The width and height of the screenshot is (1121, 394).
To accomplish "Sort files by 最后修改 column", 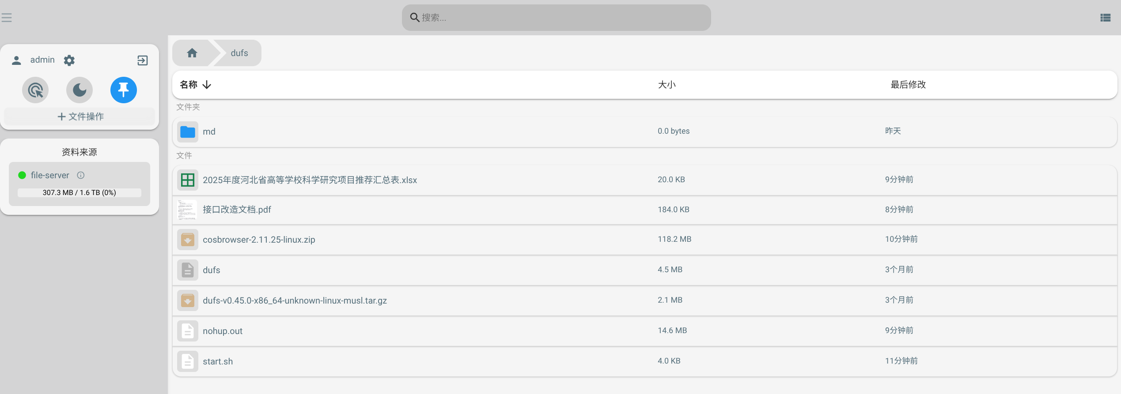I will 908,85.
